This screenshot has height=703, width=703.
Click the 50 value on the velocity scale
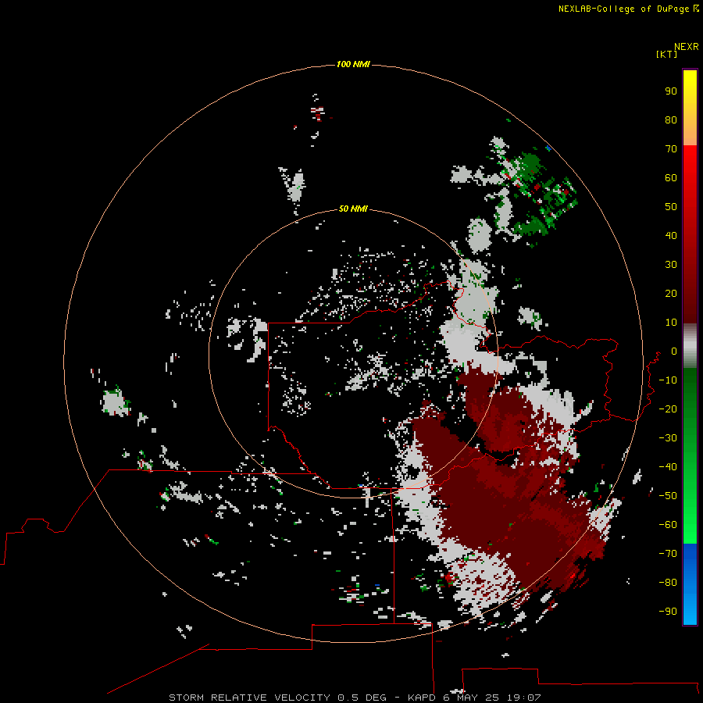671,207
